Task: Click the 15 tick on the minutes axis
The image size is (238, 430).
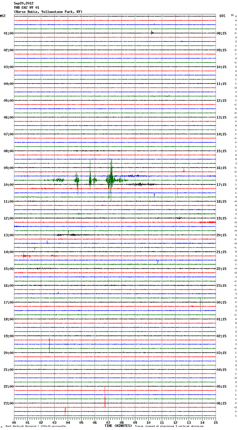Action: [x=216, y=423]
